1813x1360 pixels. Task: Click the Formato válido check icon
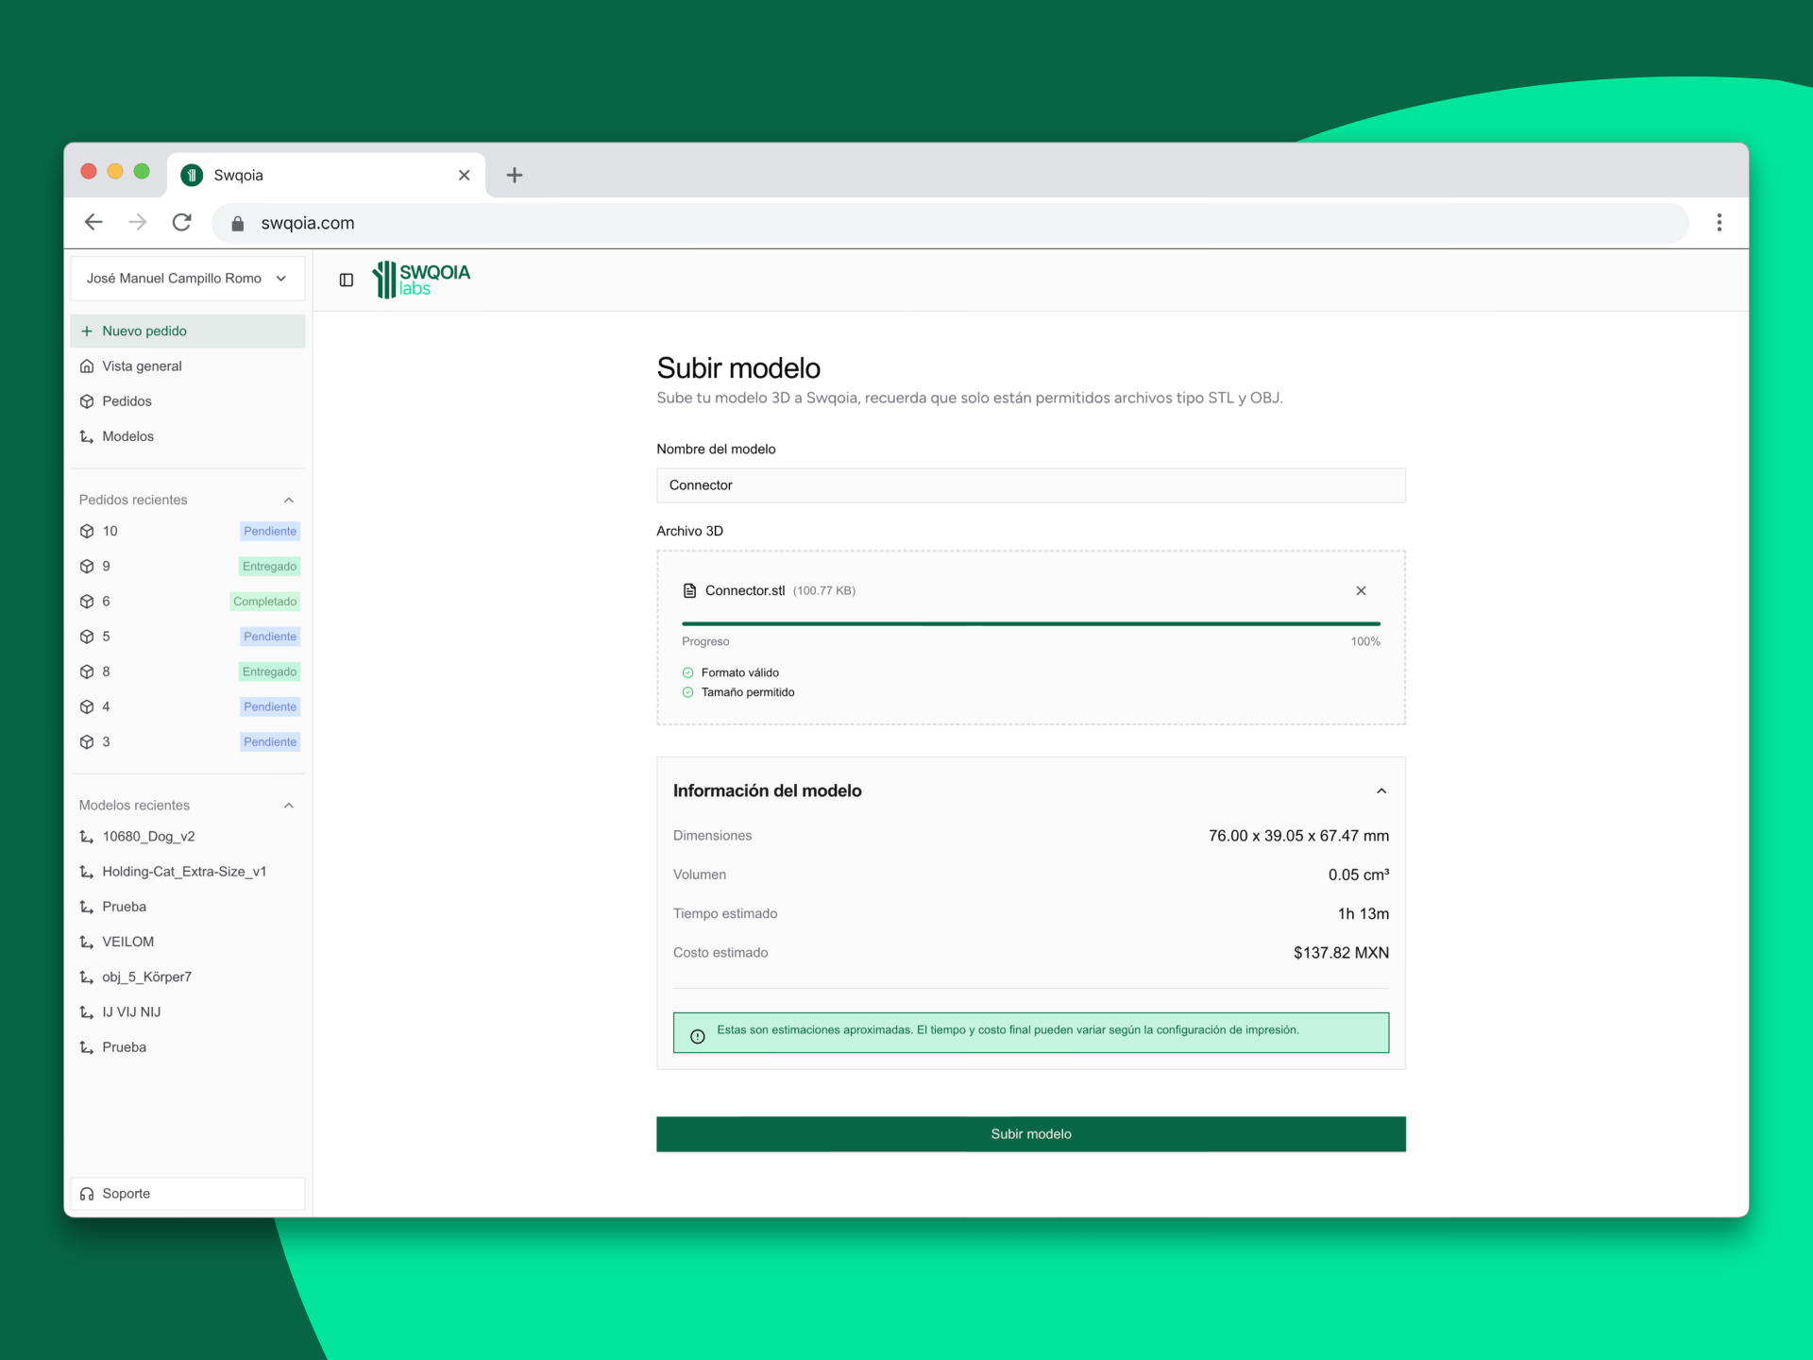[x=687, y=673]
